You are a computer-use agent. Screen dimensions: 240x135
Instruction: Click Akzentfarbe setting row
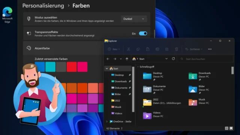63,48
